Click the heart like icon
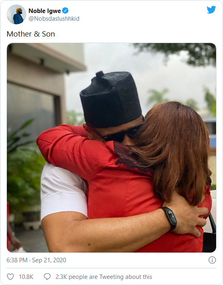The height and width of the screenshot is (285, 223). [x=11, y=277]
